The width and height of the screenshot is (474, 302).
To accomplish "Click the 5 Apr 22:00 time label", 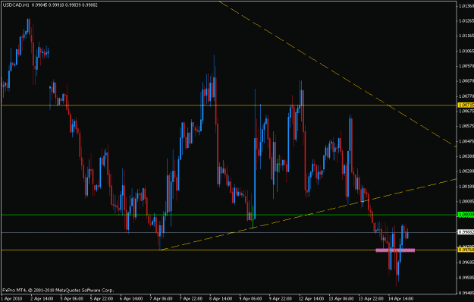I will tap(102, 299).
